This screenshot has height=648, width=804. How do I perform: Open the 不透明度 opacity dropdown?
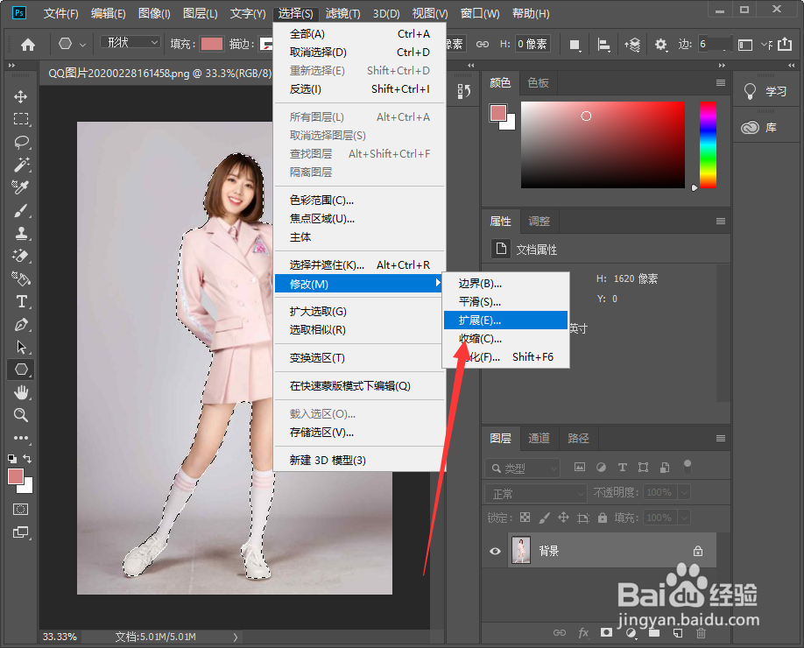(682, 492)
